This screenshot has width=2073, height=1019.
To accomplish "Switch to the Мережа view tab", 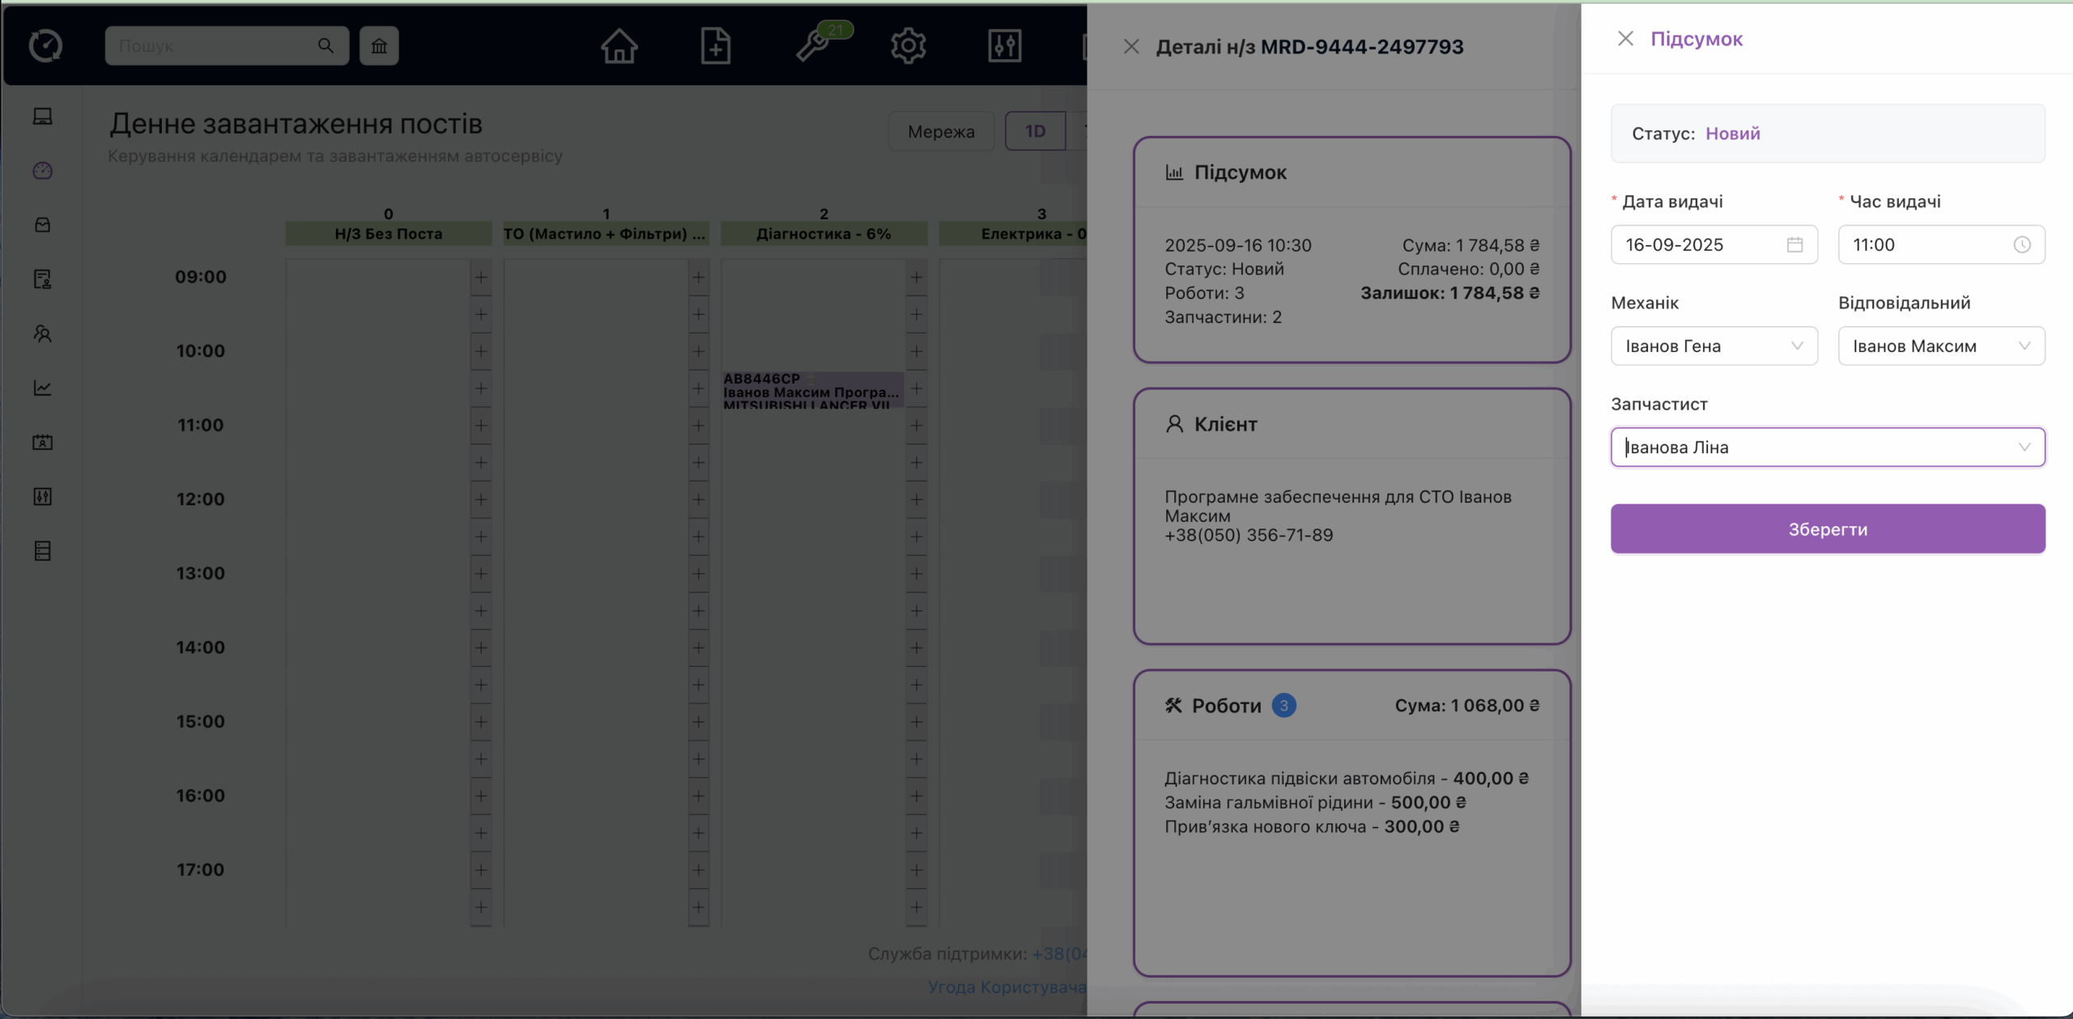I will [x=941, y=131].
